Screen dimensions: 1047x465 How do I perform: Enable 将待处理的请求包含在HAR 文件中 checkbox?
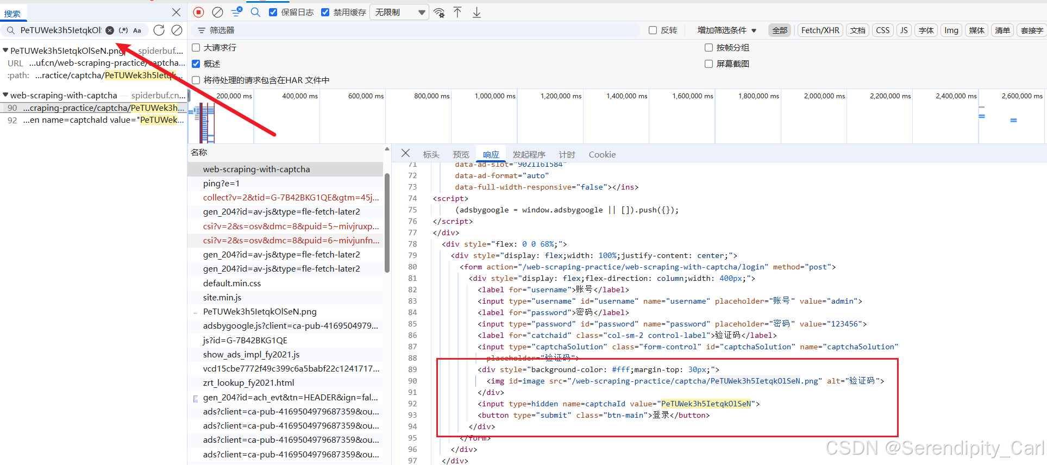click(x=196, y=80)
